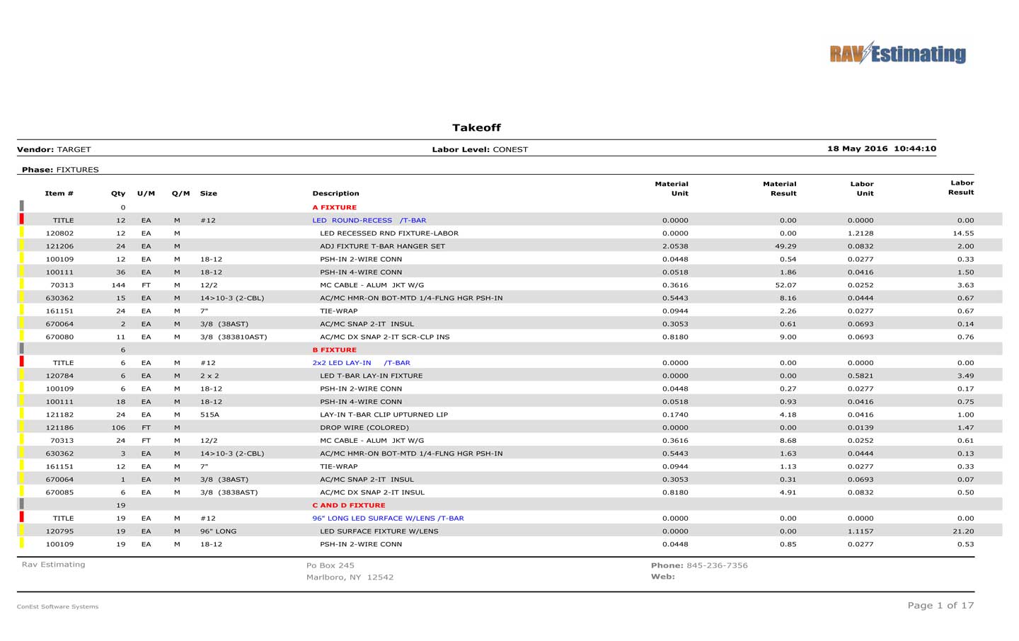This screenshot has width=1019, height=641.
Task: Select the red marker beside the LED ROUND-RECESS title
Action: [22, 220]
